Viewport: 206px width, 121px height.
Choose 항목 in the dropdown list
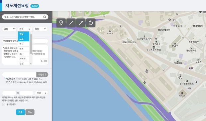[x=24, y=34]
